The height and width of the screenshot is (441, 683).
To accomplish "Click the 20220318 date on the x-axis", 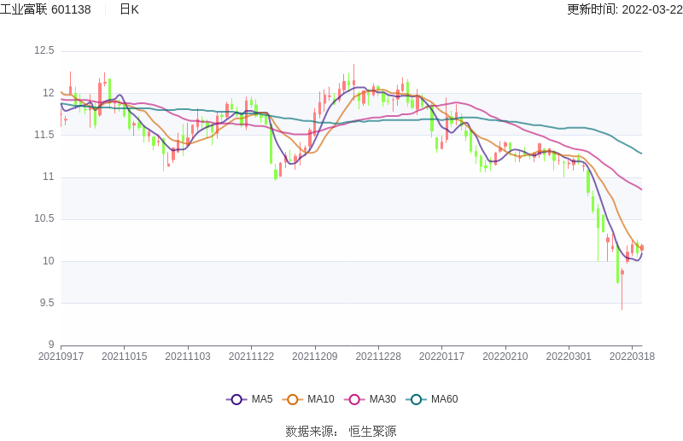I will [x=632, y=357].
